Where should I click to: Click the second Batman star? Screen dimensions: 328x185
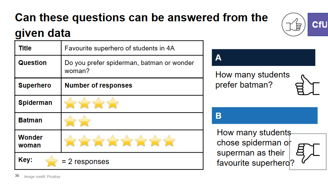[x=84, y=121]
